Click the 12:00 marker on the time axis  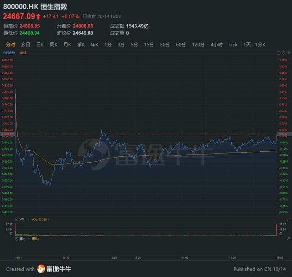[137, 258]
